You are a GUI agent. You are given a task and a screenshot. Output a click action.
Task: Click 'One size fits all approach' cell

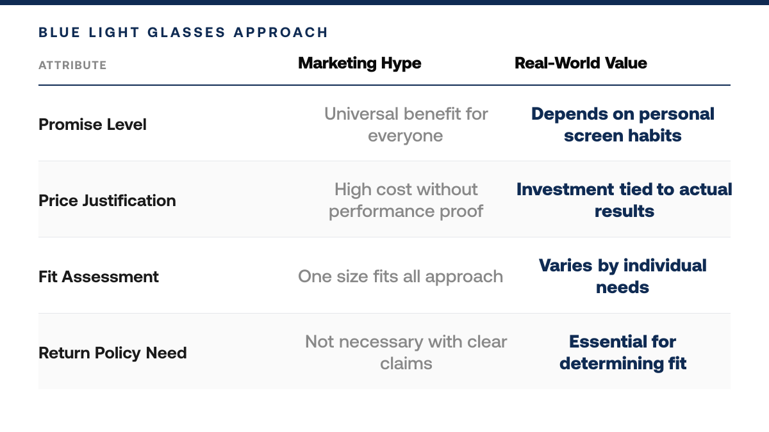tap(401, 276)
